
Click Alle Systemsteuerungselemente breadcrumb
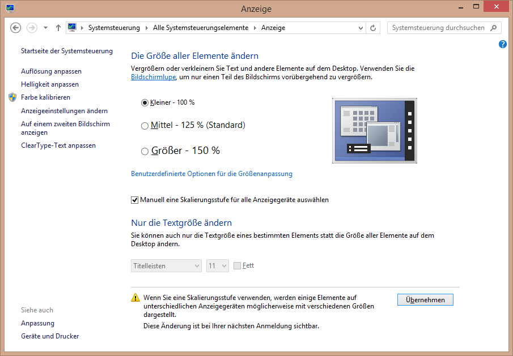(201, 28)
